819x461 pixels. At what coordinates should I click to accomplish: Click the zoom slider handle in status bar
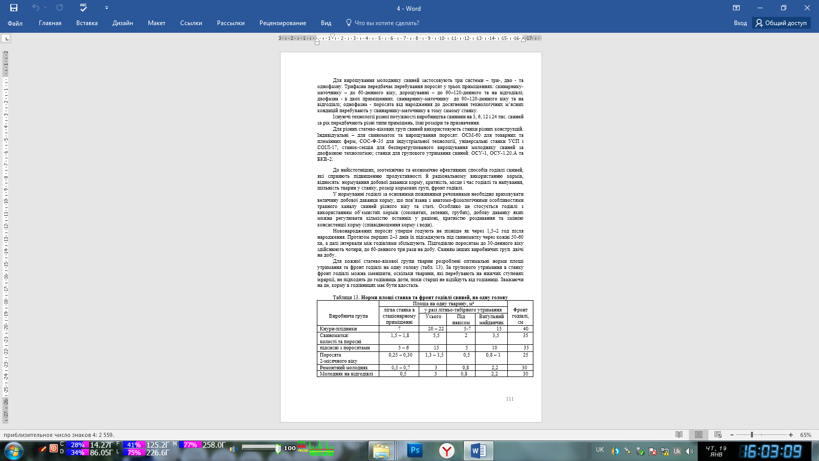coord(751,435)
